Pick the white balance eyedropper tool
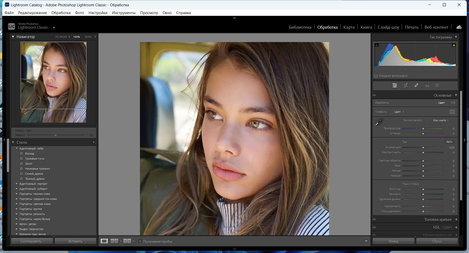Screen dimensions: 469x253 coord(379,122)
